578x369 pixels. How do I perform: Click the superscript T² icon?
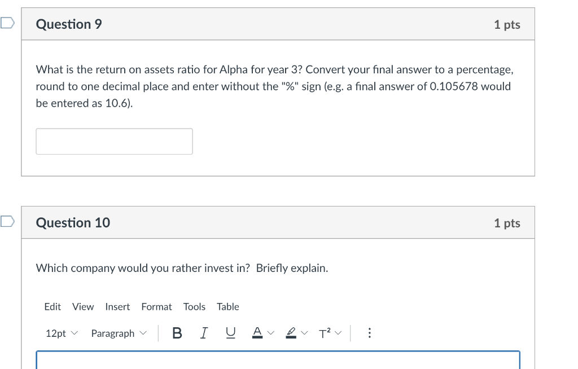coord(324,333)
